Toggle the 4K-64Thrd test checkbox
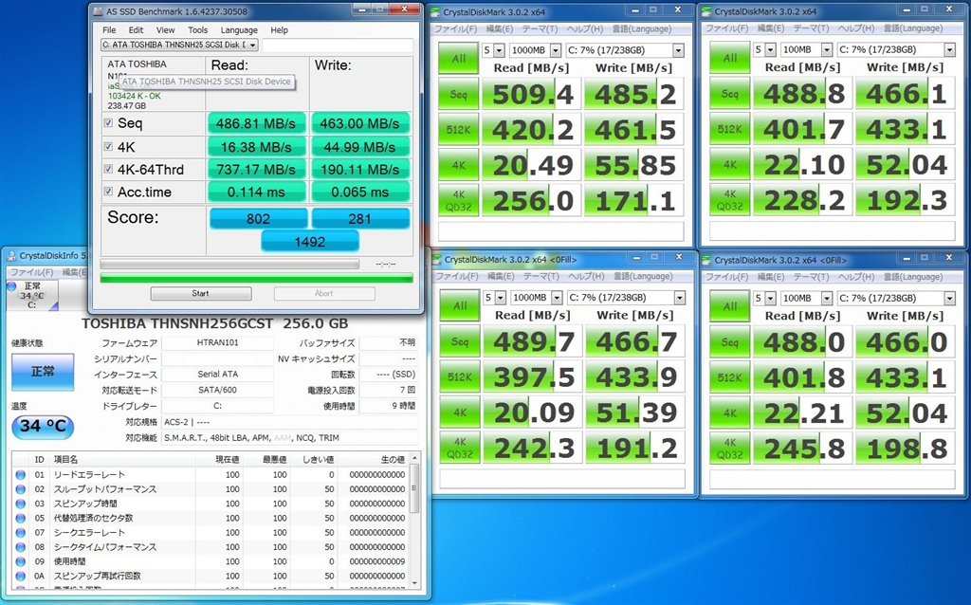The width and height of the screenshot is (971, 605). (108, 169)
